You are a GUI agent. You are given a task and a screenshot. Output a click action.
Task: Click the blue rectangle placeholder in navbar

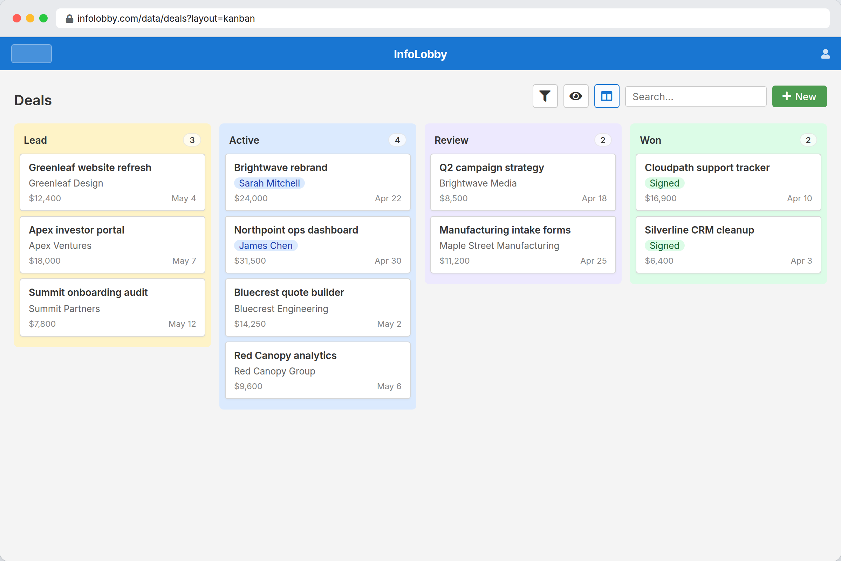(31, 53)
